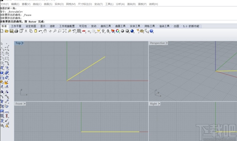Undo the last action
This screenshot has height=141, width=237.
[40, 31]
